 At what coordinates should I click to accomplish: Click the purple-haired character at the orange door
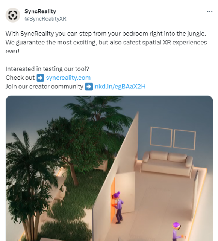118,207
